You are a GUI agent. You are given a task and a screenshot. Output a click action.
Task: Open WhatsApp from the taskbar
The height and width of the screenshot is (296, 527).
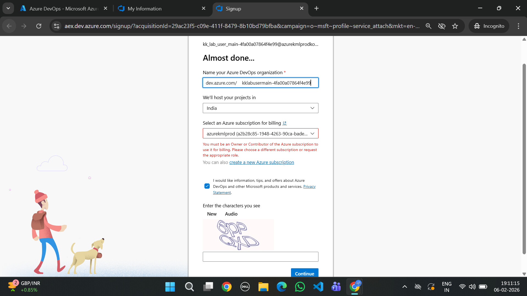(300, 287)
